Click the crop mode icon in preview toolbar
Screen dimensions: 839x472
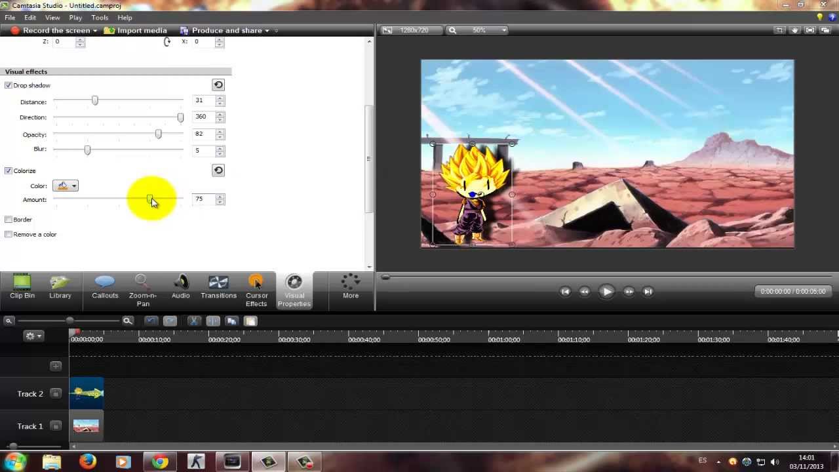tap(779, 30)
